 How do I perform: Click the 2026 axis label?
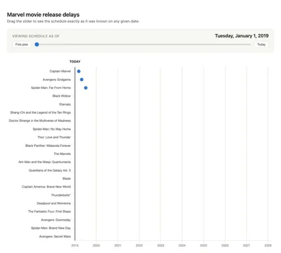[x=225, y=245]
